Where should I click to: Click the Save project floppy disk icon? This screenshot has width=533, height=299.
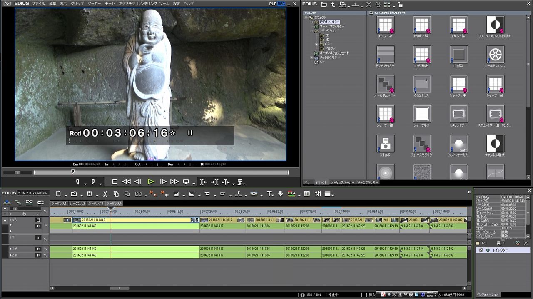tap(89, 194)
